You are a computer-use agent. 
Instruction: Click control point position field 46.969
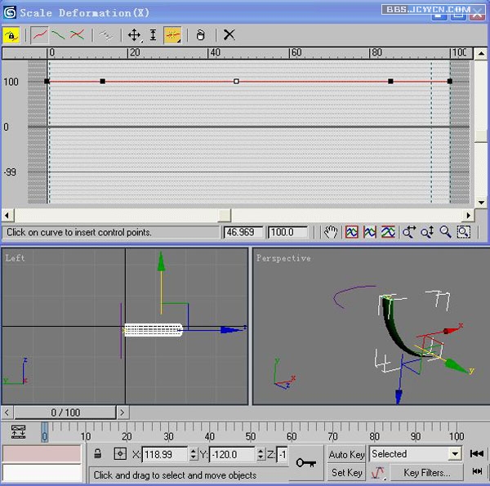point(243,232)
